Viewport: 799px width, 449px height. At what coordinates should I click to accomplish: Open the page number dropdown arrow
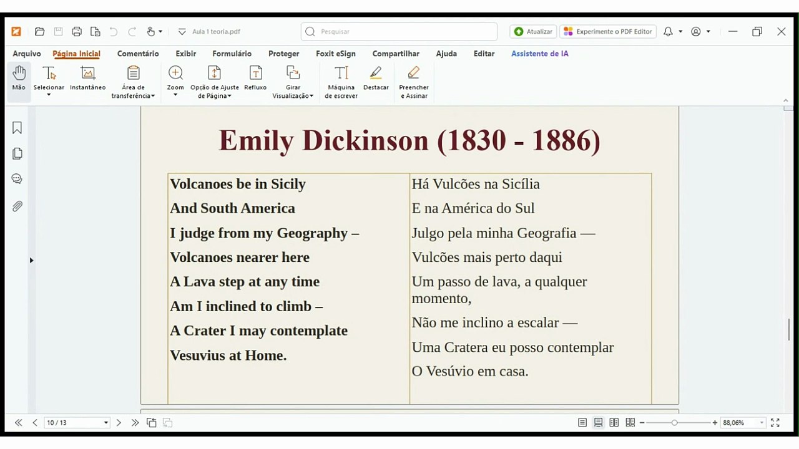pos(105,423)
